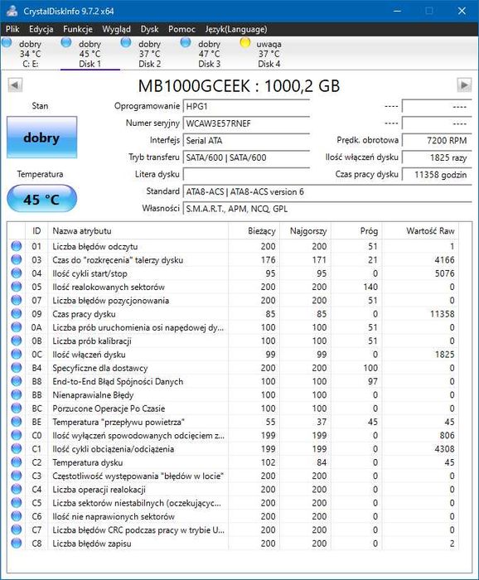Click the blue status orb of C: E: disk

7,42
